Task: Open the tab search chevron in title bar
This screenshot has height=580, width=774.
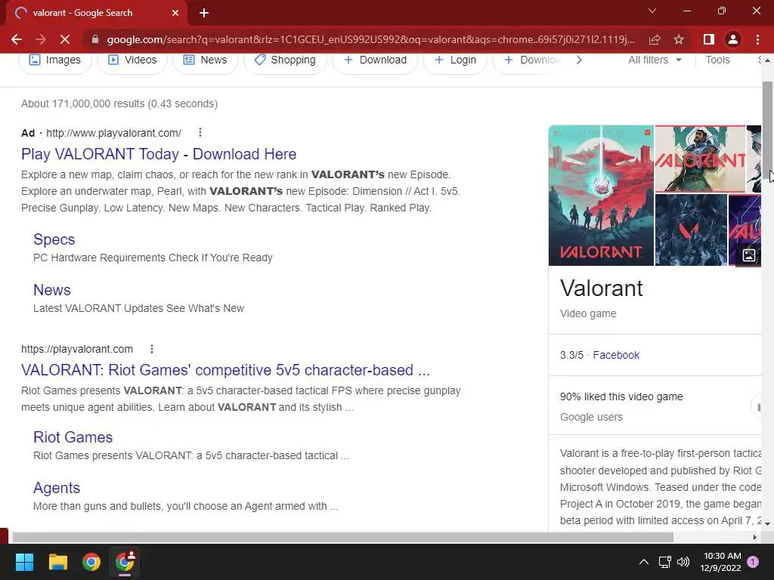Action: pos(652,11)
